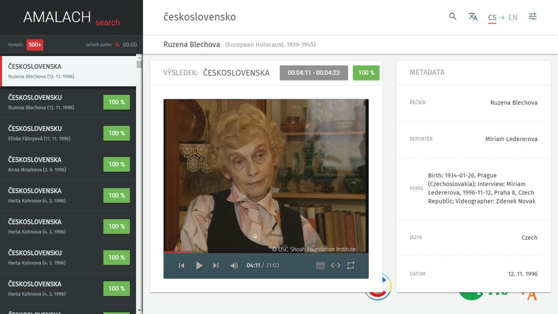
Task: Click the green 100 % result score badge
Action: coord(366,73)
